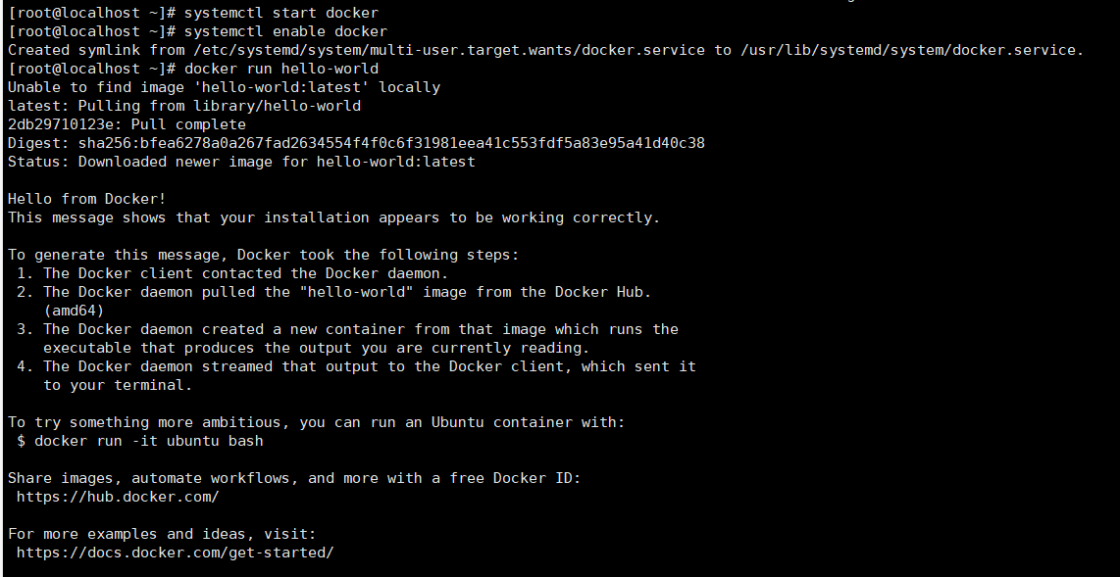
Task: Open the hub.docker.com link
Action: tap(118, 497)
